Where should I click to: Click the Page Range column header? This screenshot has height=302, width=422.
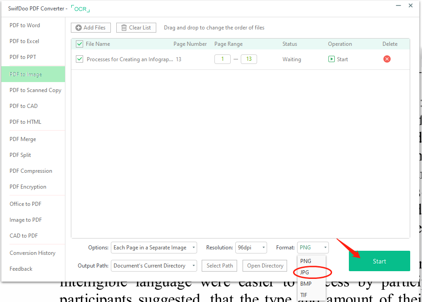pos(228,44)
